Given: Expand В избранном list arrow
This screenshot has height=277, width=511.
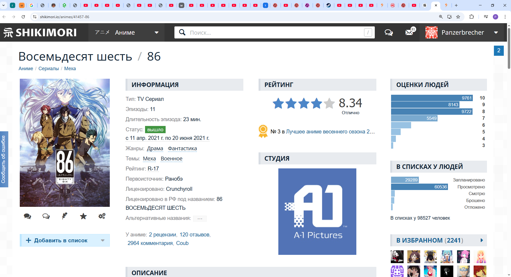Looking at the screenshot, I should (482, 240).
